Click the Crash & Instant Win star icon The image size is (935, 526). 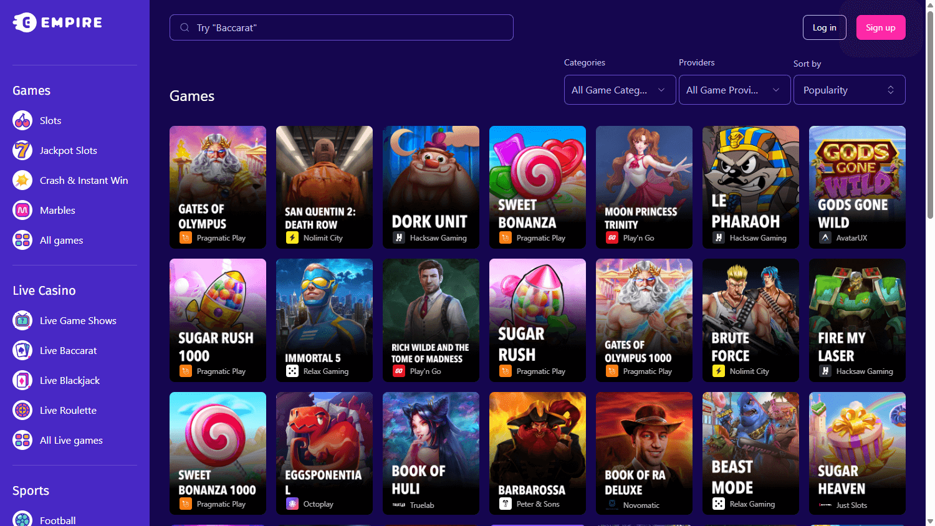tap(22, 180)
